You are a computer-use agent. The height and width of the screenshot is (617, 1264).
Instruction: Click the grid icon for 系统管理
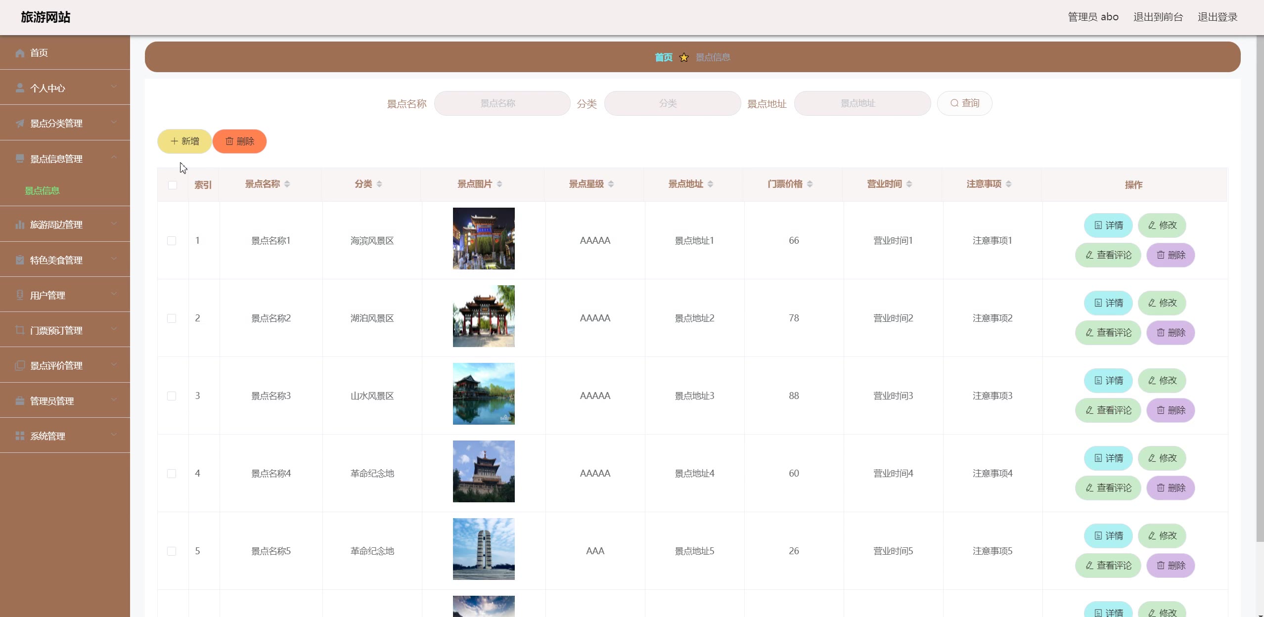pyautogui.click(x=20, y=436)
